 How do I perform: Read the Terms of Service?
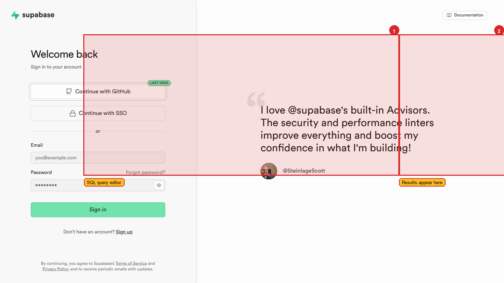pyautogui.click(x=131, y=263)
